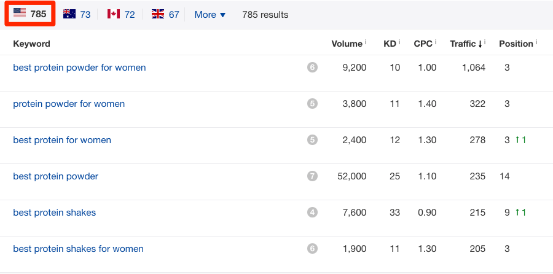Click the CPC column info icon

pos(436,42)
